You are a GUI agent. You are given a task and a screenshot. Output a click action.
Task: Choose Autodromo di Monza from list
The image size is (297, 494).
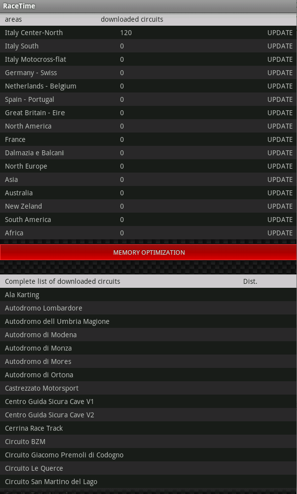coord(148,348)
